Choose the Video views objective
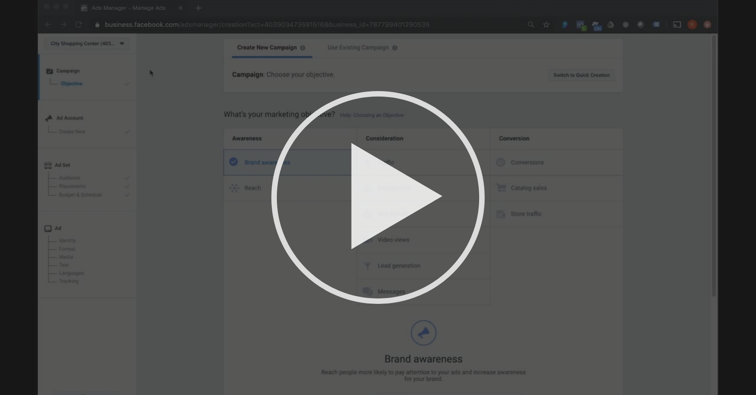Viewport: 756px width, 395px height. pyautogui.click(x=423, y=240)
